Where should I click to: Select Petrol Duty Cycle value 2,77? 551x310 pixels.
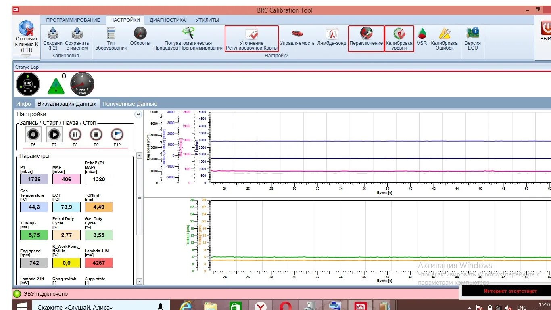click(67, 235)
